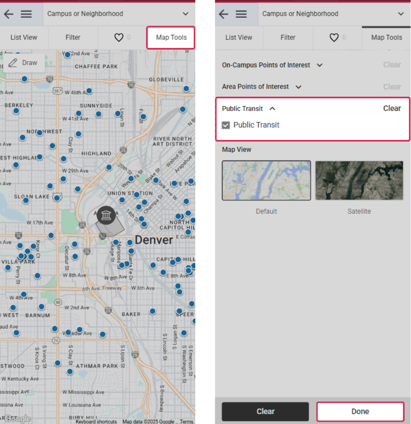Open Campus or Neighborhood dropdown in left panel

[x=118, y=14]
